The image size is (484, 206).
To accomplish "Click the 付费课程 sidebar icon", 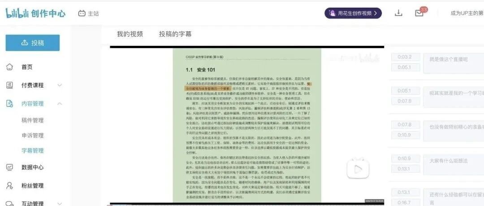I will [10, 85].
